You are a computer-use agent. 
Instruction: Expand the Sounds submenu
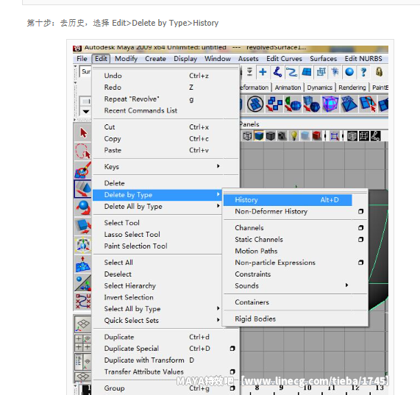pyautogui.click(x=347, y=285)
